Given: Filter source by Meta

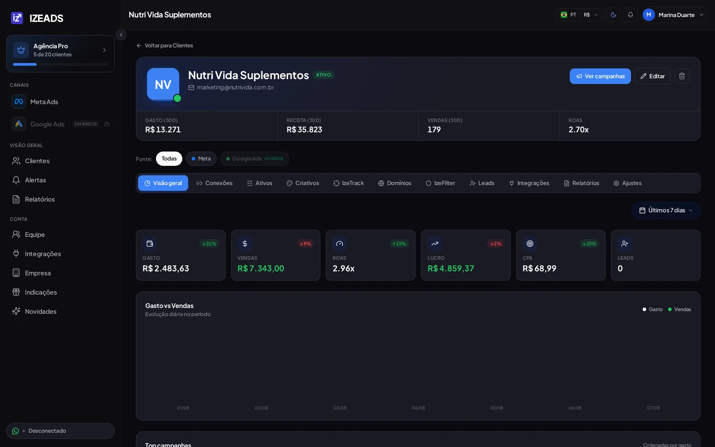Looking at the screenshot, I should [201, 159].
